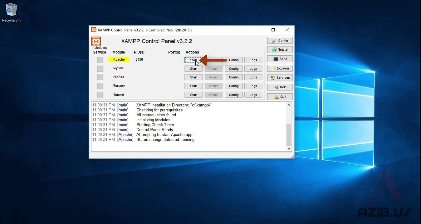Toggle the Tomcat service checkbox
The image size is (421, 224).
[100, 95]
